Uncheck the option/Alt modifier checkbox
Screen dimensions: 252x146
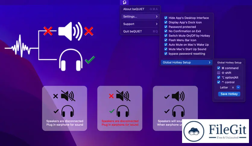219,78
